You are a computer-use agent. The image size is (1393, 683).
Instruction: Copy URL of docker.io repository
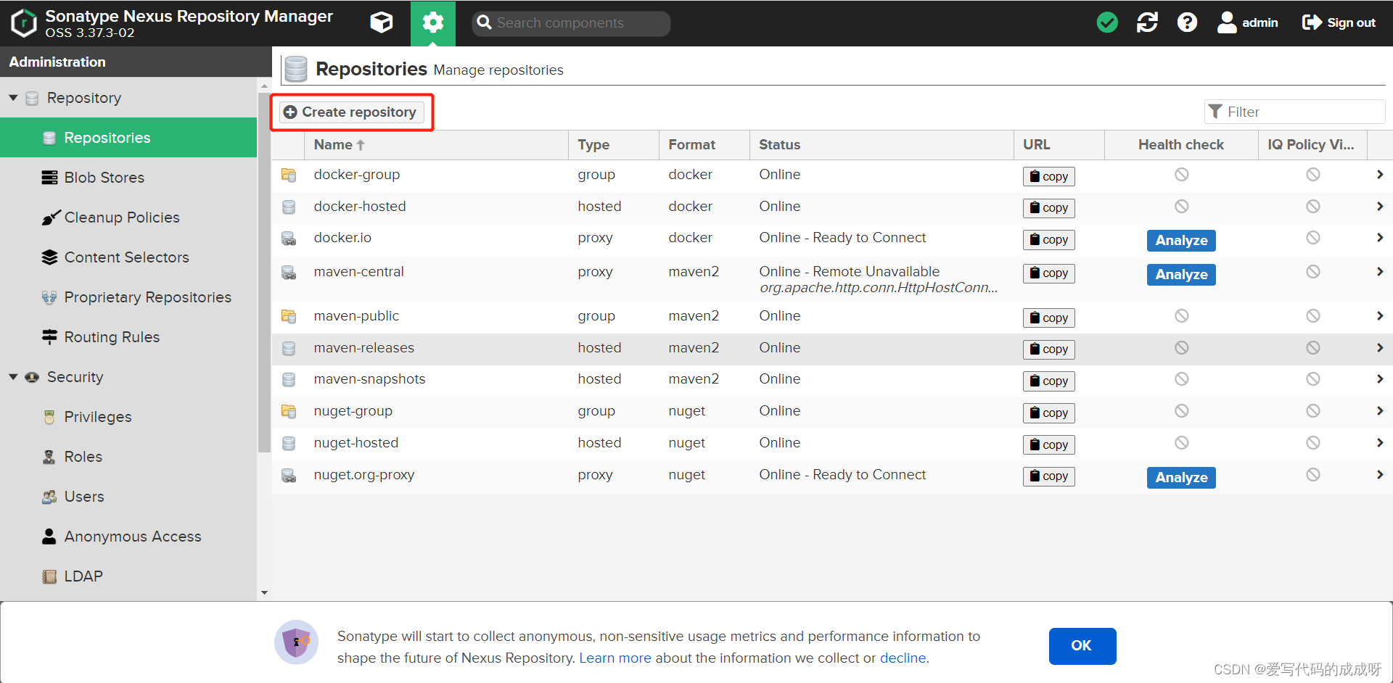point(1049,239)
